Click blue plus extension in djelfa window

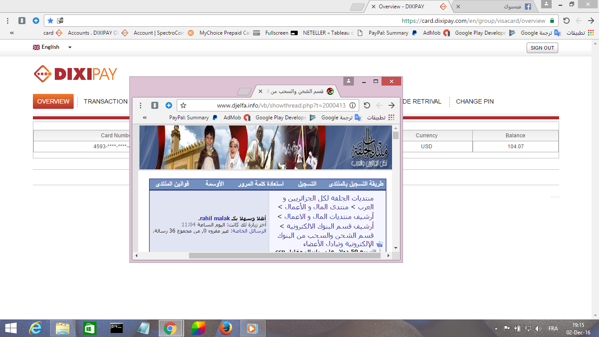point(169,105)
